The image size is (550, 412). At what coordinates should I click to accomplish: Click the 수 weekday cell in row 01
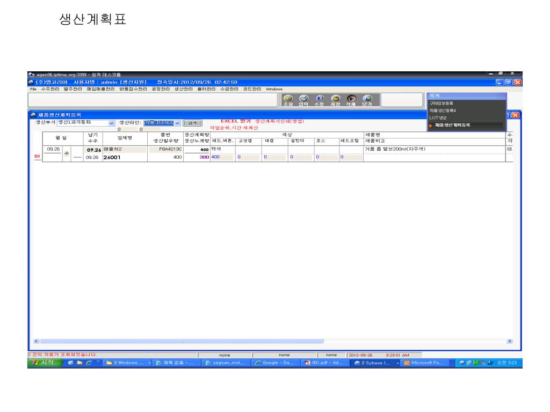point(67,154)
